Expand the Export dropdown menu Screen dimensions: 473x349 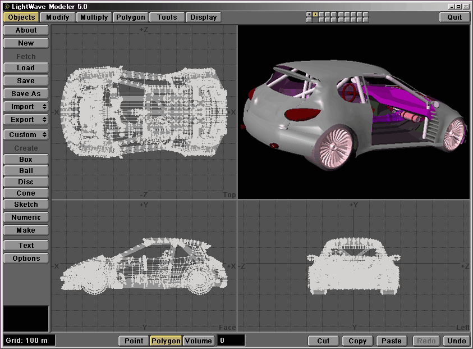click(x=26, y=120)
